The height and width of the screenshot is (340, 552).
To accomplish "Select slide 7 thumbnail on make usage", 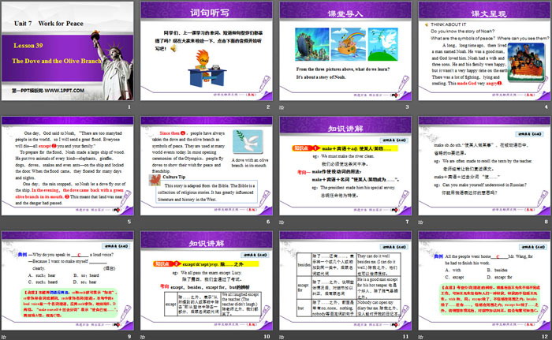I will pos(345,166).
